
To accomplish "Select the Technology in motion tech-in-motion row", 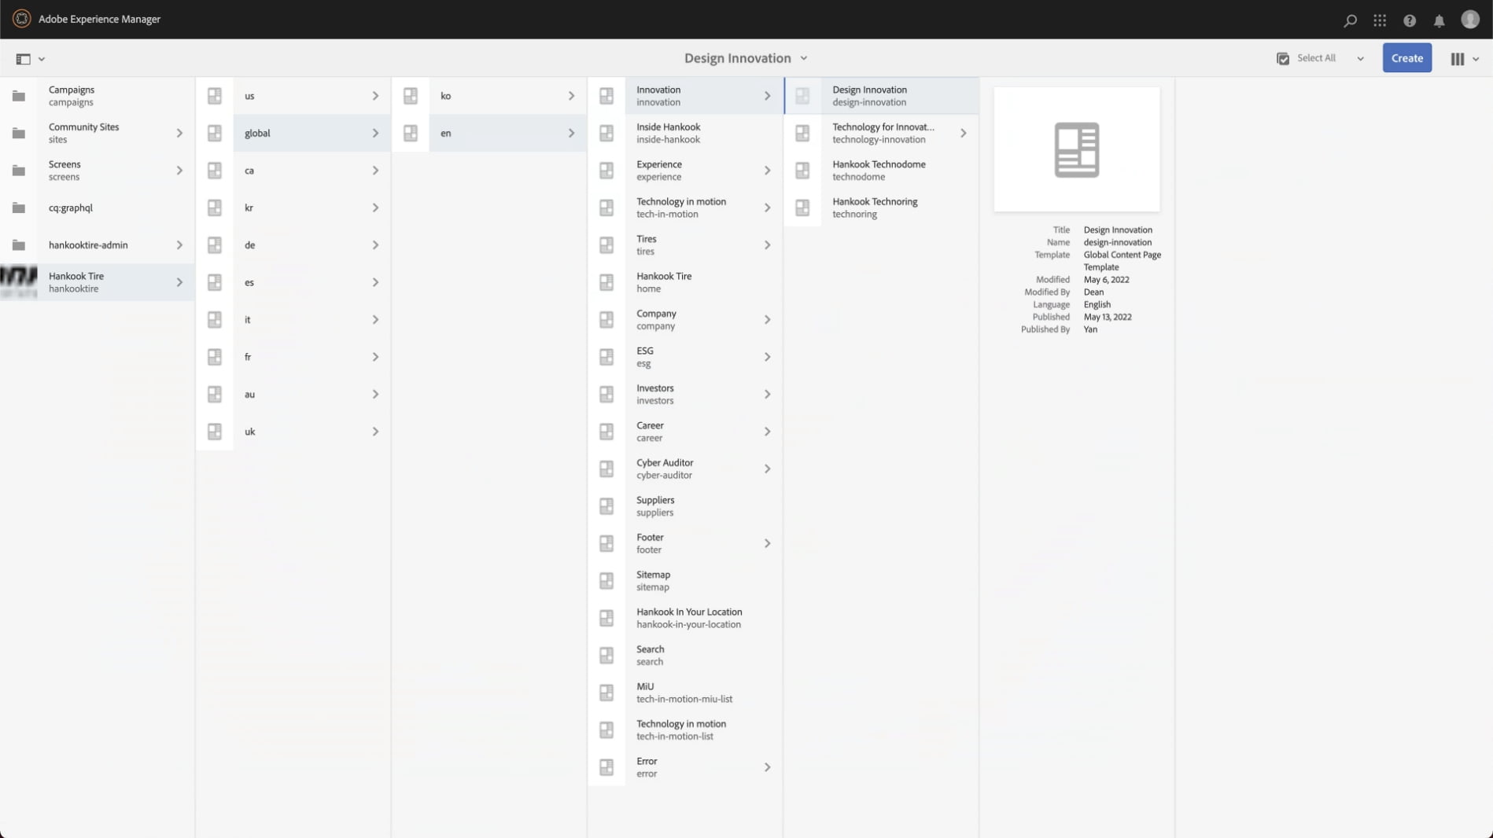I will click(x=685, y=208).
